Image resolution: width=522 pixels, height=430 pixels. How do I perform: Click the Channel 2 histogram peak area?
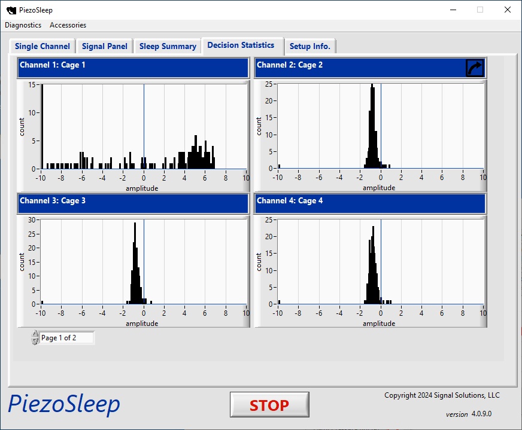click(x=372, y=127)
